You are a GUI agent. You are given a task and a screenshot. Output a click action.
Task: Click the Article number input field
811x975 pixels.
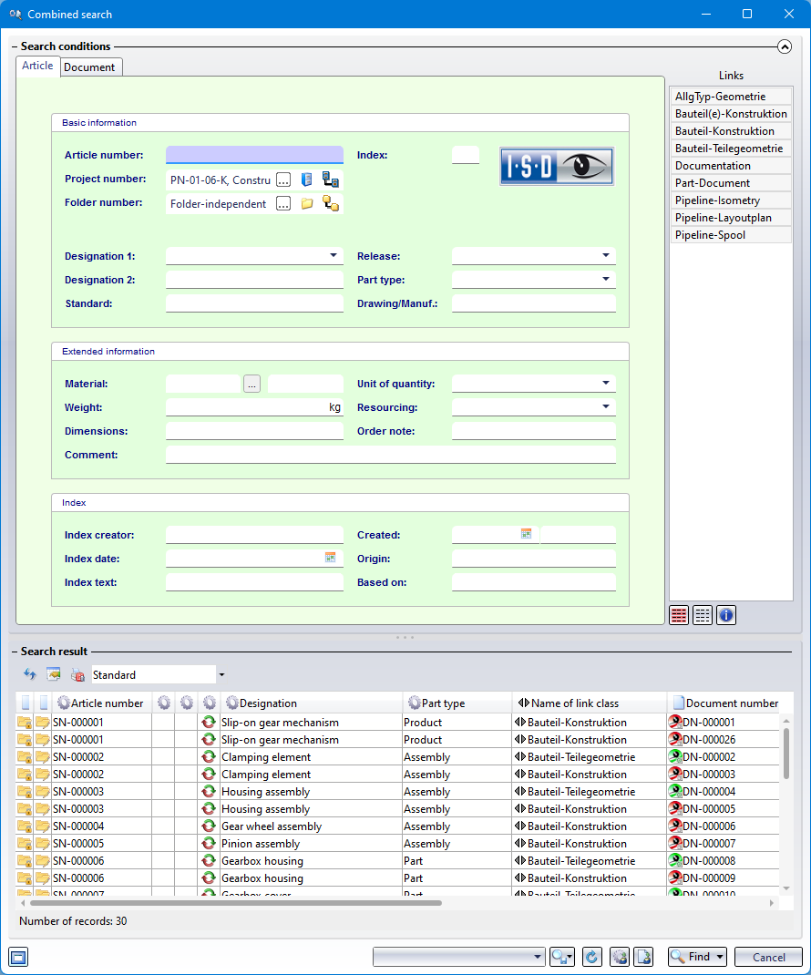coord(254,155)
